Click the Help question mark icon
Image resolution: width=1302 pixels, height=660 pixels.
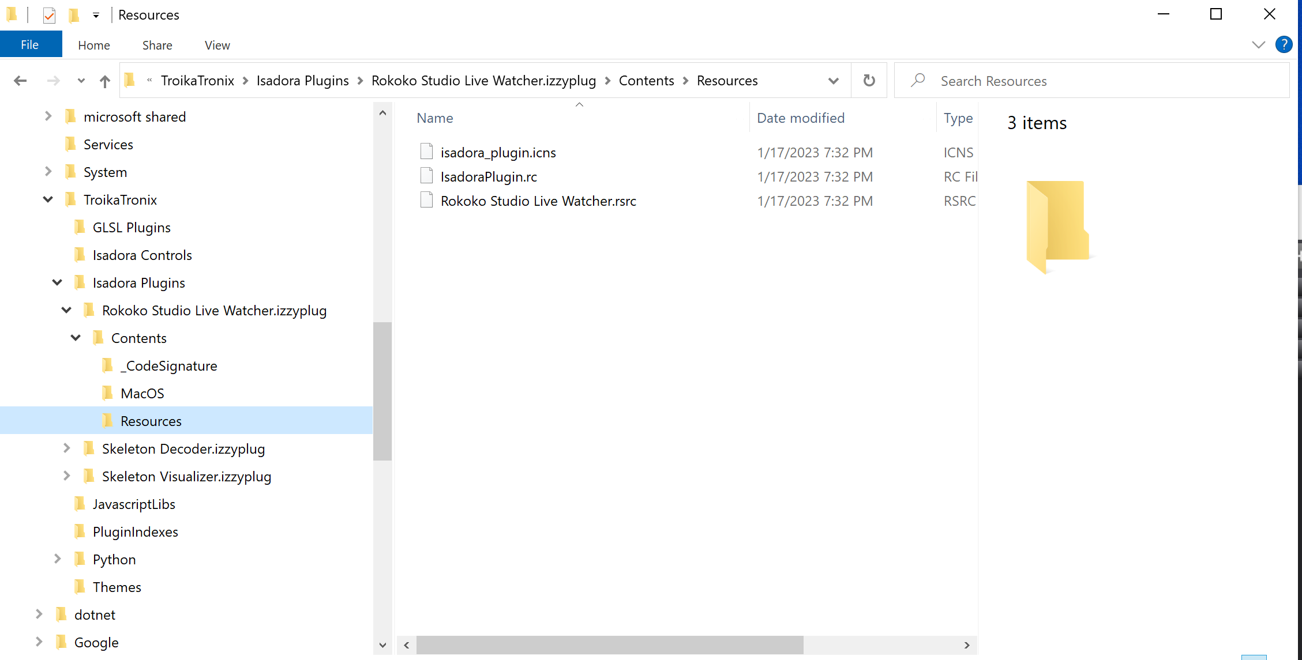[1284, 45]
